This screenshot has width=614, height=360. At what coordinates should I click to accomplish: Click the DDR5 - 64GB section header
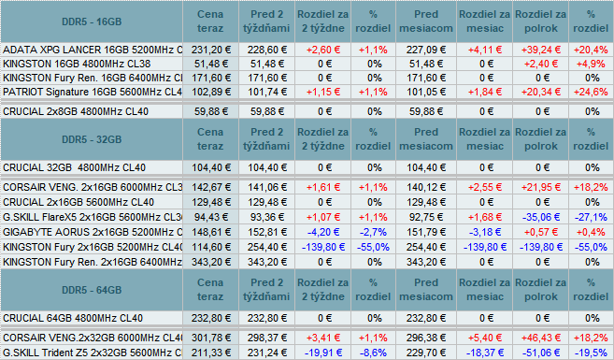click(x=92, y=290)
